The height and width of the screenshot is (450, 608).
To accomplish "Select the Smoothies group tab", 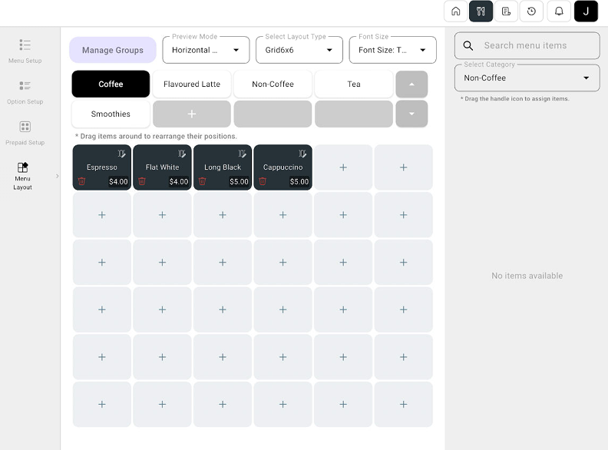I will [111, 114].
